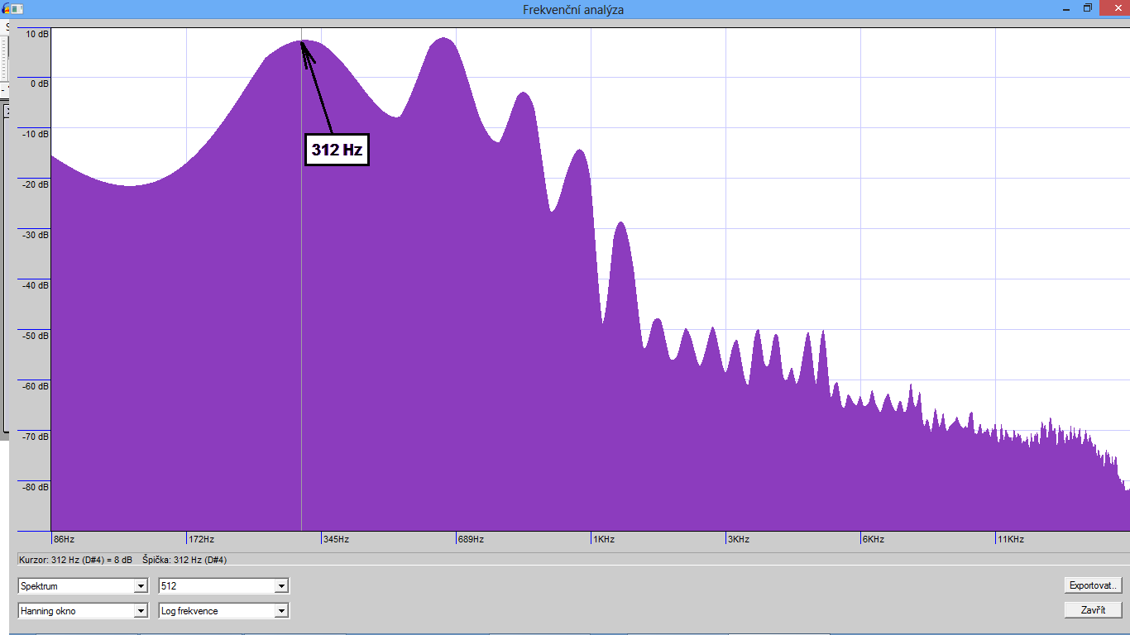Viewport: 1130px width, 635px height.
Task: Click the -50 dB level label
Action: (x=36, y=336)
